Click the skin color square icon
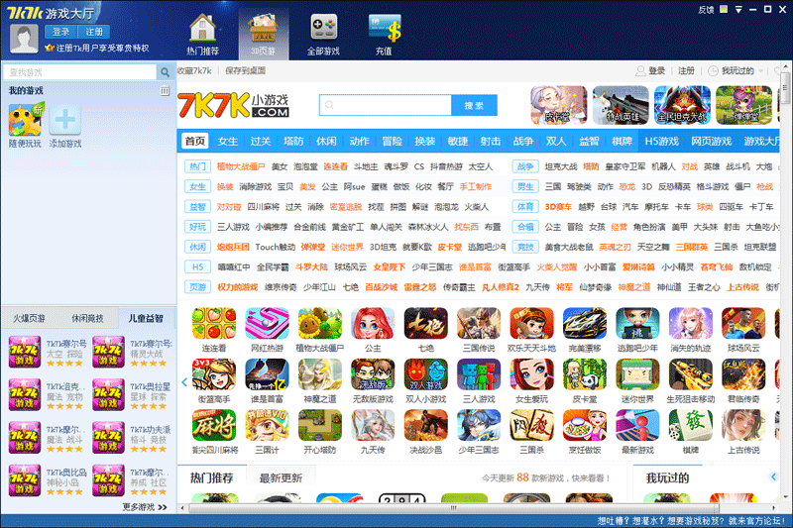Screen dimensions: 793x528 click(724, 9)
